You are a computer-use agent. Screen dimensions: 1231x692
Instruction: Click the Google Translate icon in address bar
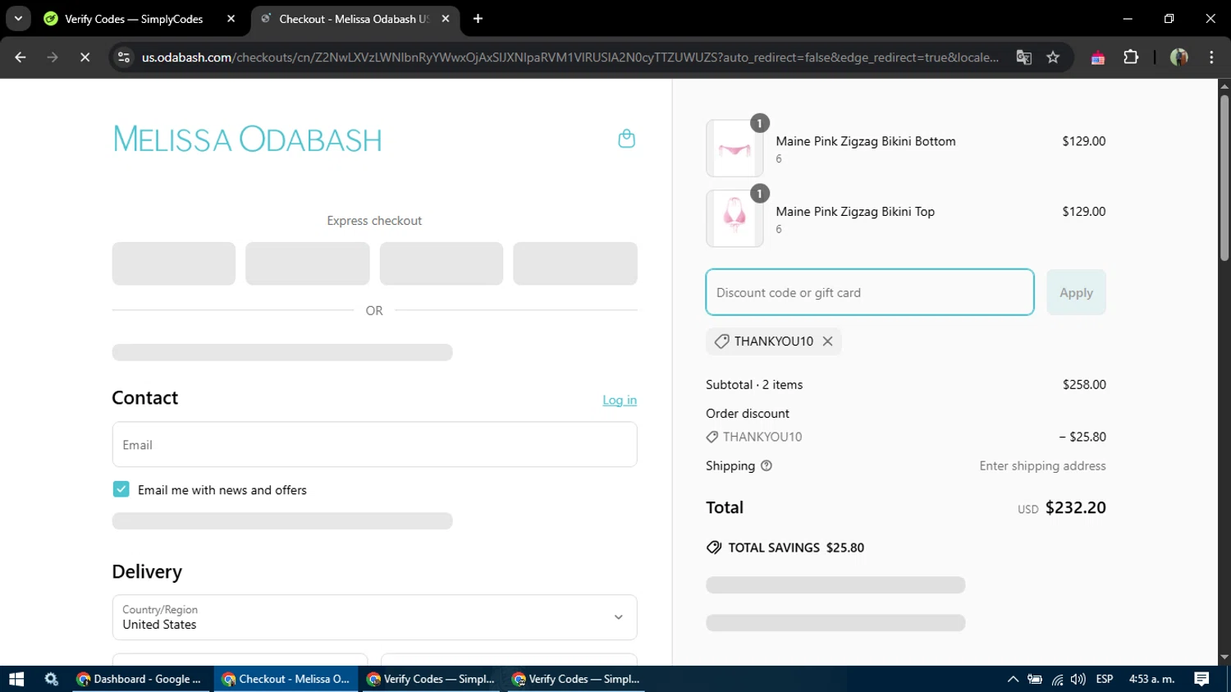1023,57
